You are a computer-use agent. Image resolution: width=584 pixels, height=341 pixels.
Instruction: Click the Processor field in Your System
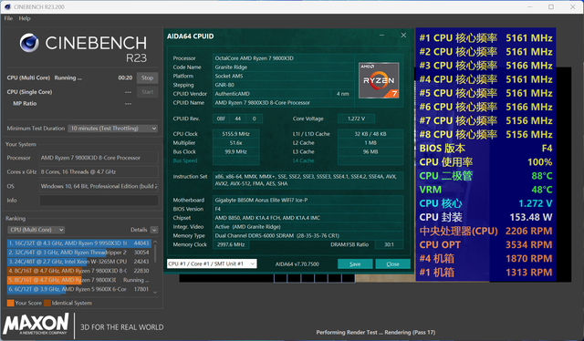tap(99, 158)
